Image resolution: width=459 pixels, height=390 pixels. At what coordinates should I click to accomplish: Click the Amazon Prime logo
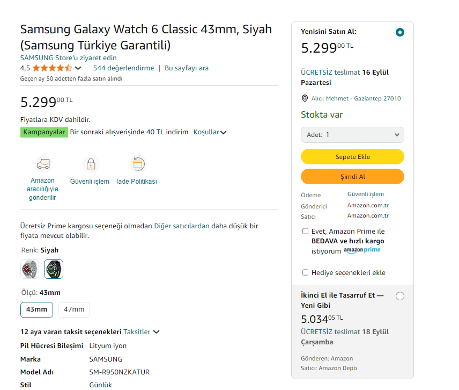tap(362, 250)
